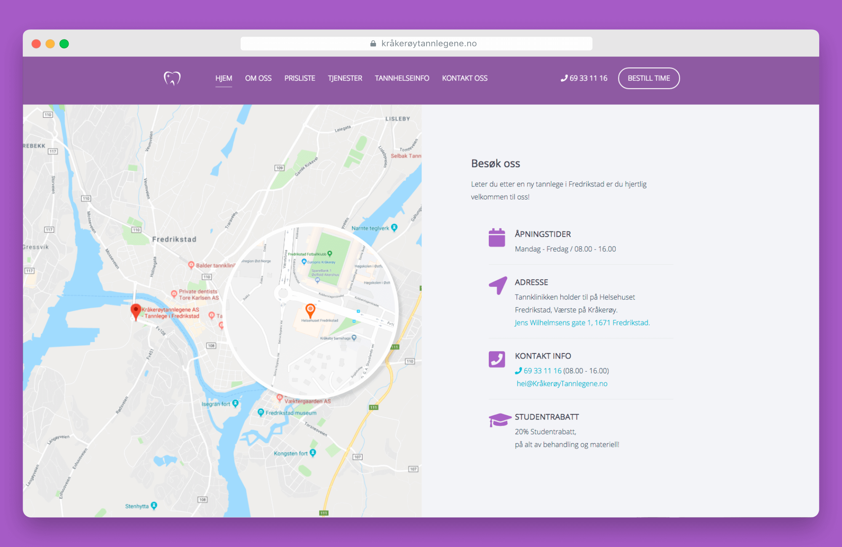Close the browser window with red button
Viewport: 842px width, 547px height.
[x=36, y=44]
